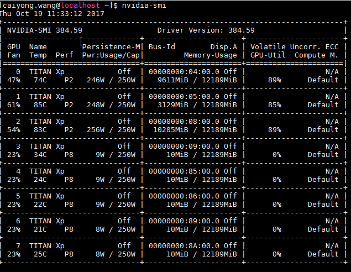Click the nvidia-smi command text

click(144, 5)
